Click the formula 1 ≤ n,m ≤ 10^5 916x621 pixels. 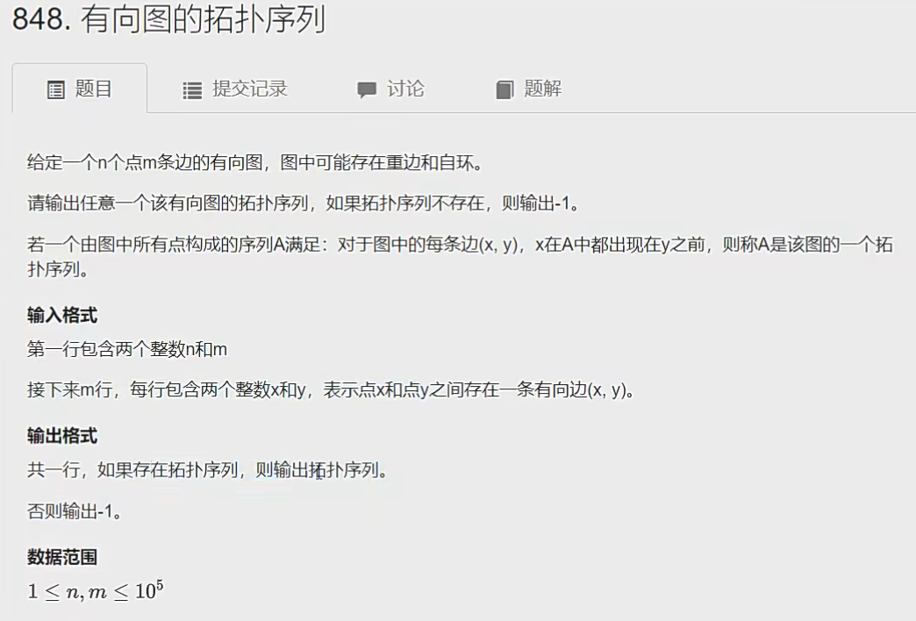(x=96, y=590)
